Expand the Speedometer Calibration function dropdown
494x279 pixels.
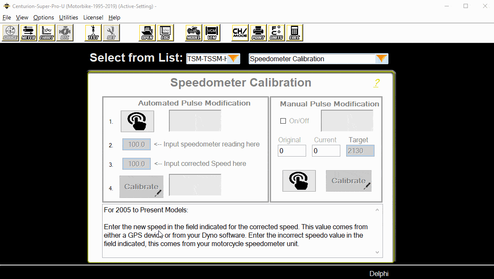pyautogui.click(x=381, y=59)
